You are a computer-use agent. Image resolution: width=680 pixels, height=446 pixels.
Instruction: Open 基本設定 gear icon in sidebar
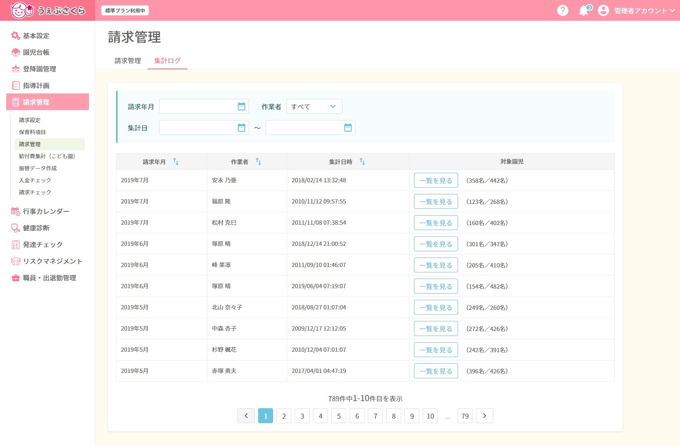click(16, 36)
